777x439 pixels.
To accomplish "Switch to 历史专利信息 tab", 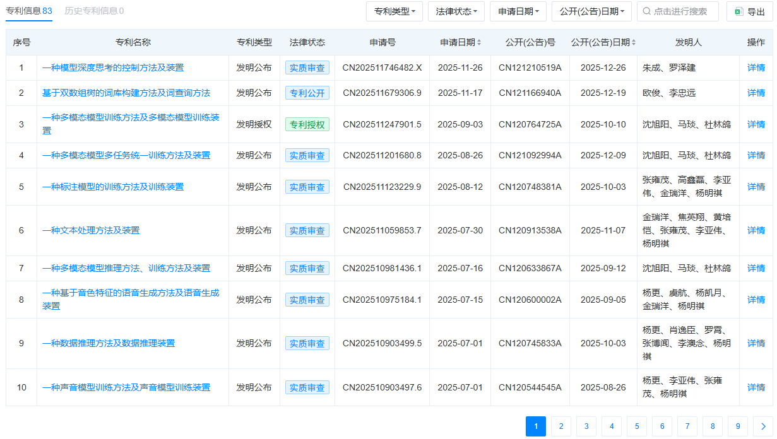I will pos(94,11).
